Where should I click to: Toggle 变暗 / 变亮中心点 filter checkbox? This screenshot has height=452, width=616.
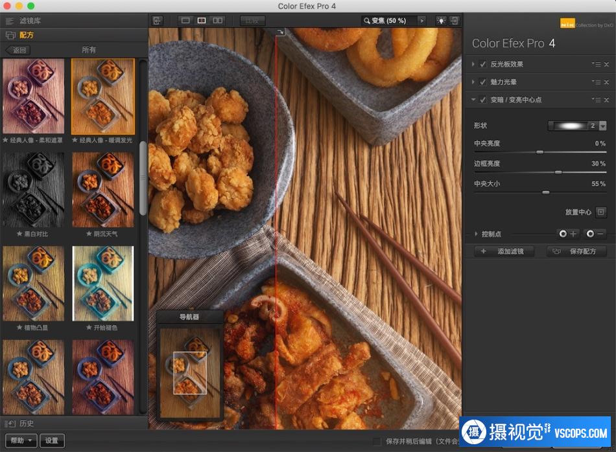(483, 100)
